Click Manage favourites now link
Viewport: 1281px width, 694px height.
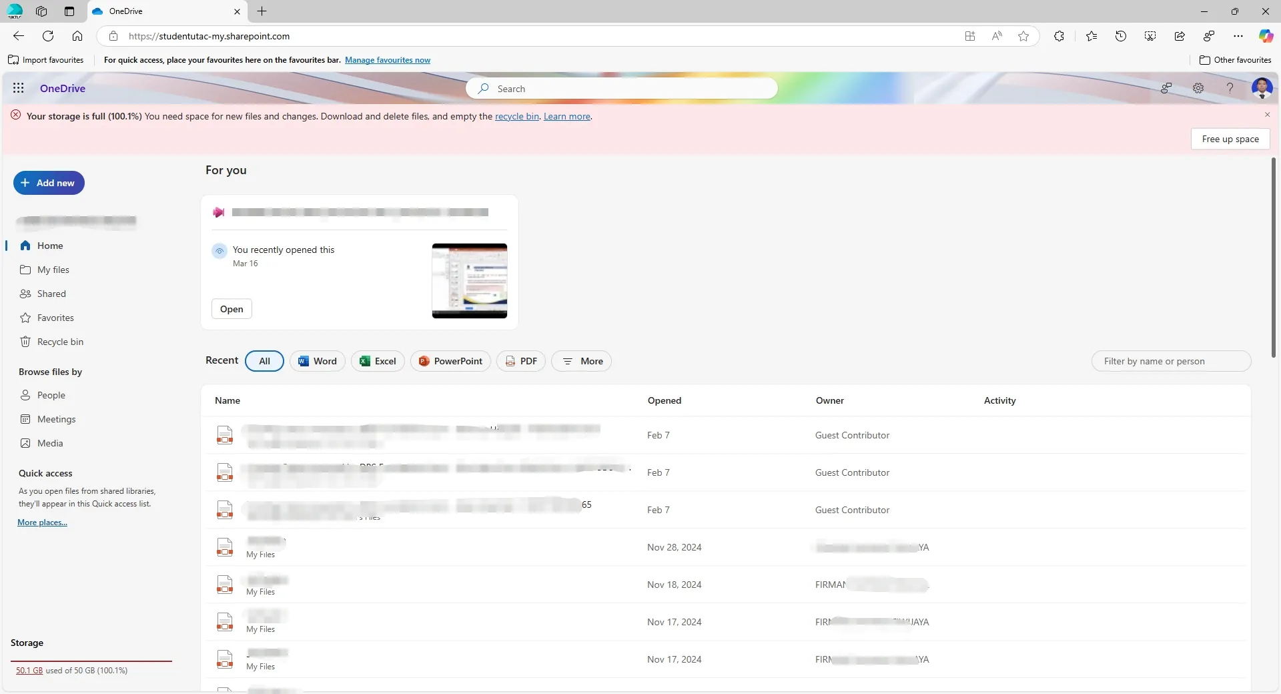[x=388, y=60]
